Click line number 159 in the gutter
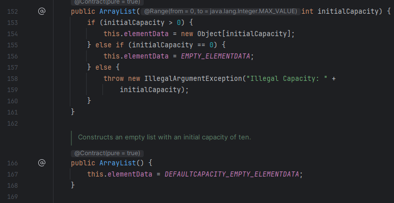The height and width of the screenshot is (203, 394). [13, 90]
